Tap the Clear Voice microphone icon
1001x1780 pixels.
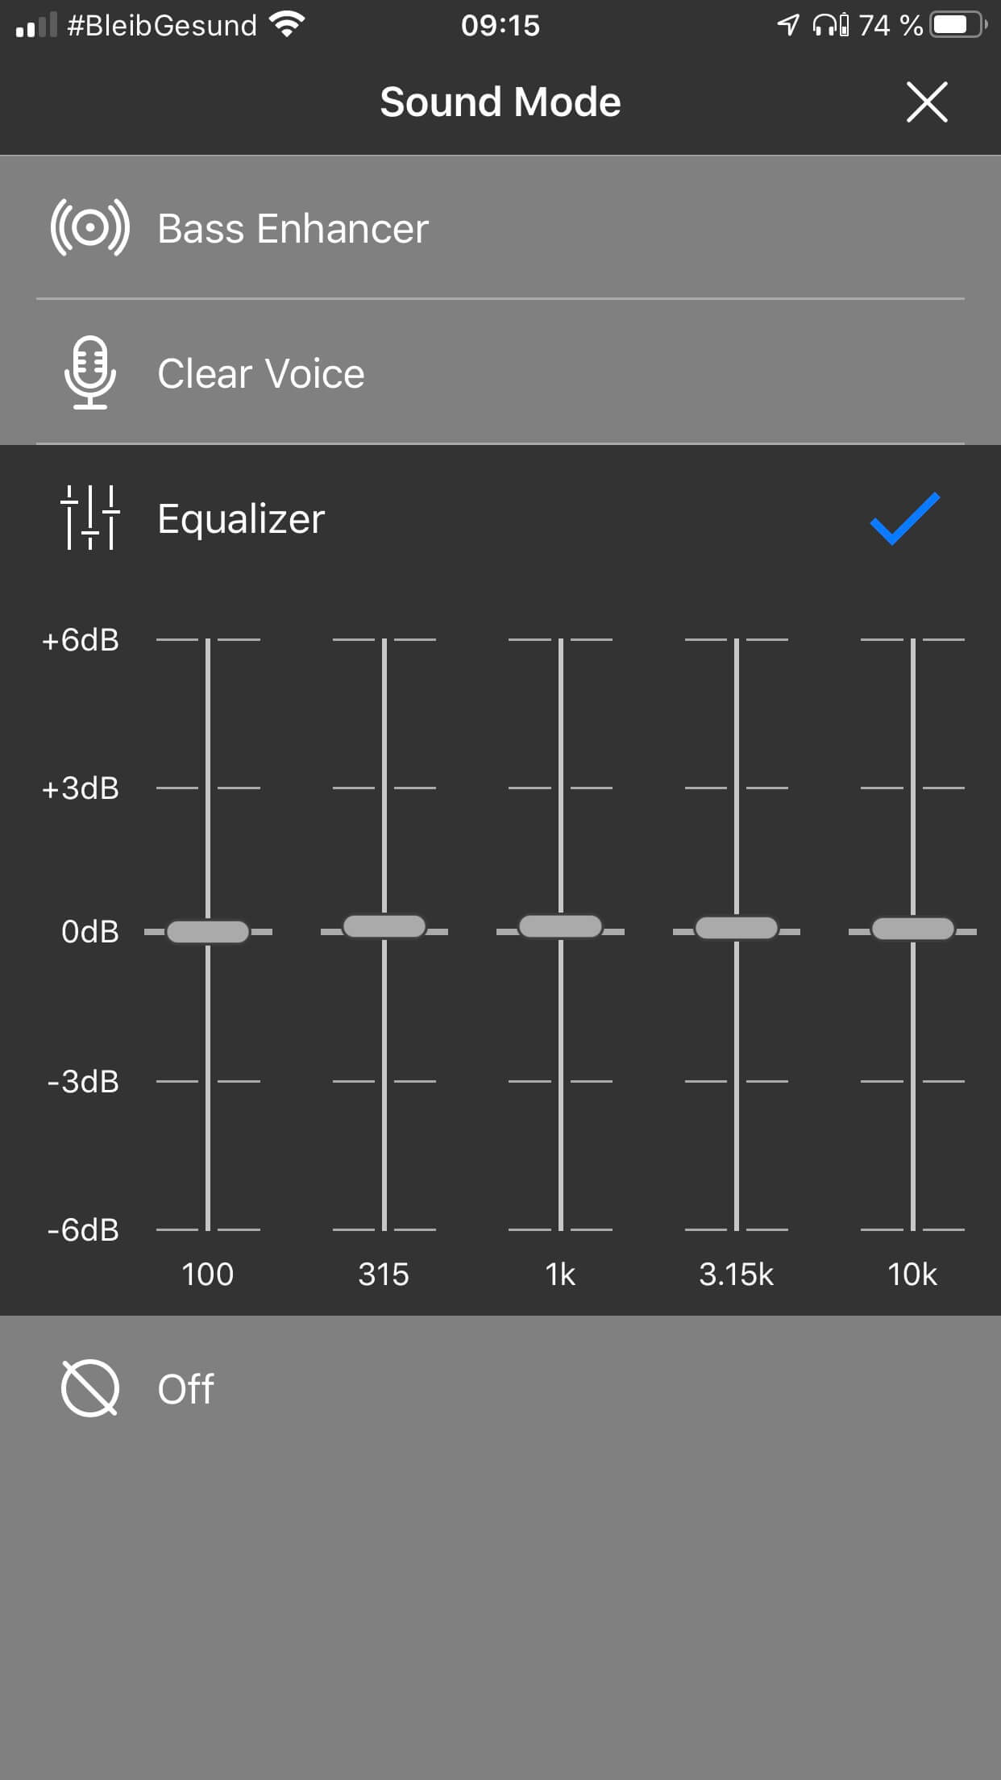(89, 372)
